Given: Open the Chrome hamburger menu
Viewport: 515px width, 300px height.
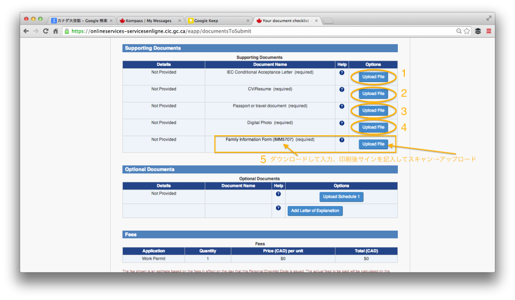Looking at the screenshot, I should click(488, 31).
